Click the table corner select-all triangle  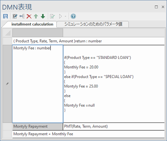[8, 33]
